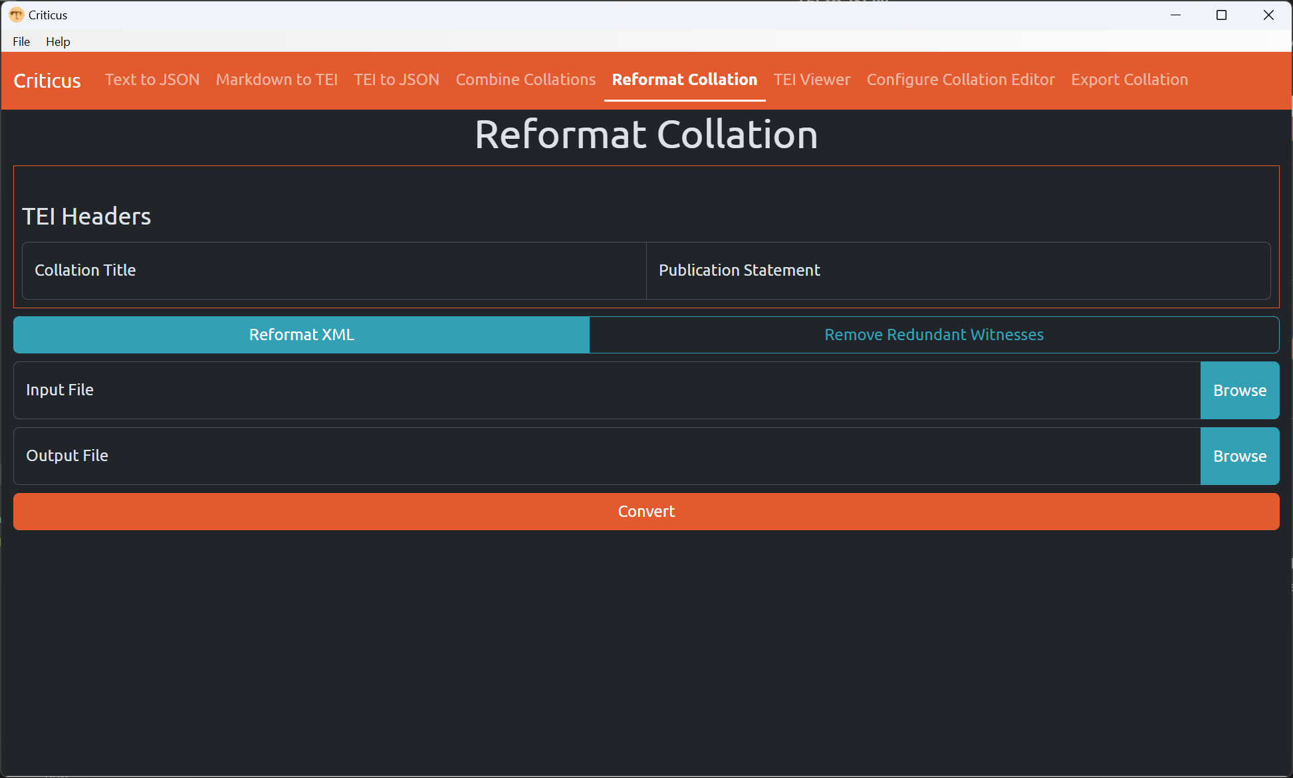This screenshot has width=1293, height=778.
Task: Click the Collation Title input field
Action: (x=334, y=270)
